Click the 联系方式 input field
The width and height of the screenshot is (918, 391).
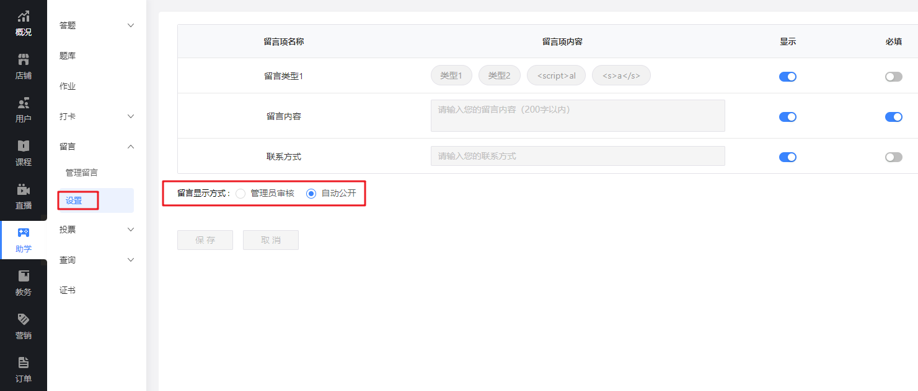tap(578, 156)
